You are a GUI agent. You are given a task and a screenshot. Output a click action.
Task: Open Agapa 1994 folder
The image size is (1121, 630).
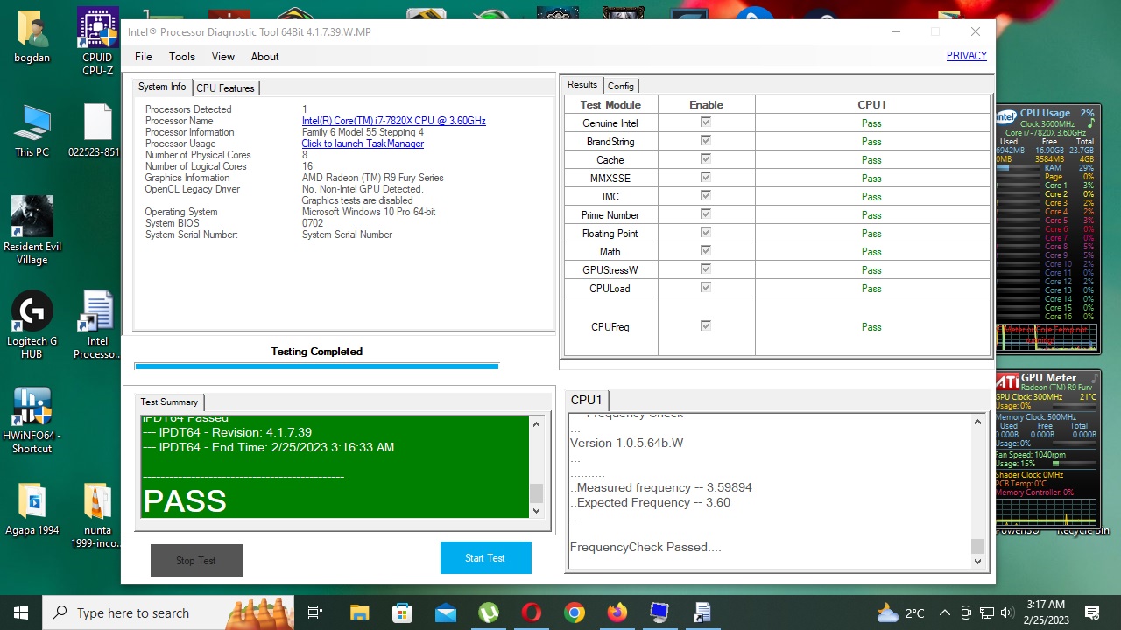pos(32,510)
